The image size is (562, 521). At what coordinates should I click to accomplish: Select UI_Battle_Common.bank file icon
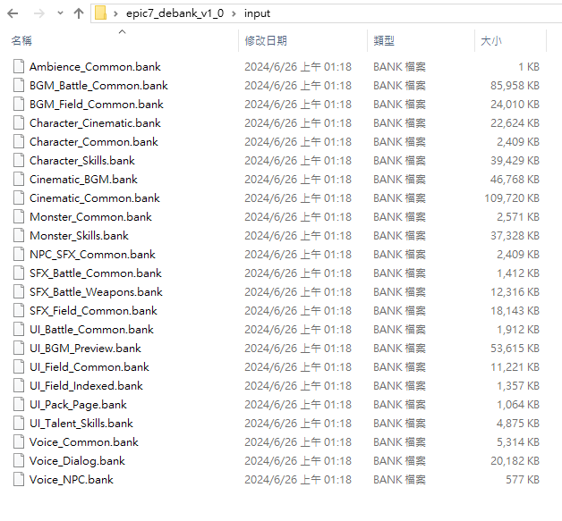click(x=19, y=329)
